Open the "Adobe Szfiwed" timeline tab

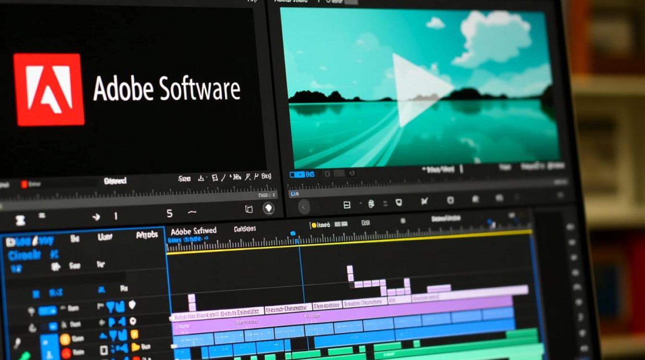point(193,231)
